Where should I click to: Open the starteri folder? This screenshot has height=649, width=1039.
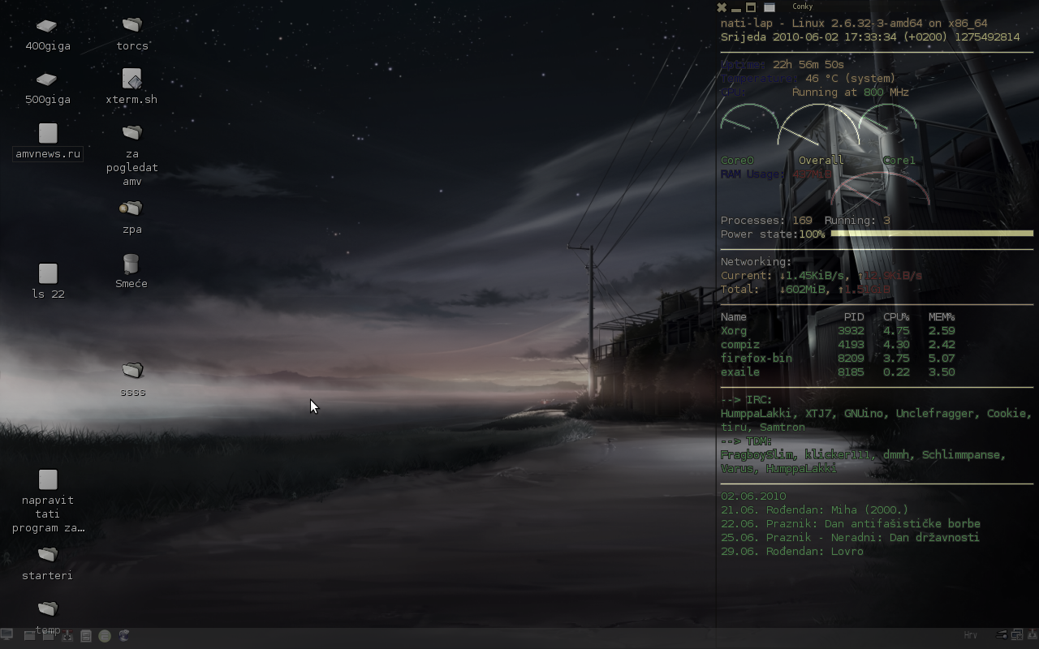click(x=48, y=555)
